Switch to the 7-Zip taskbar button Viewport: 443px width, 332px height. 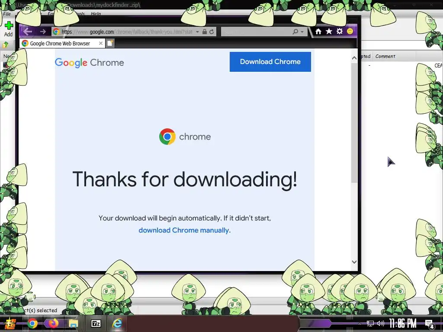tap(96, 323)
